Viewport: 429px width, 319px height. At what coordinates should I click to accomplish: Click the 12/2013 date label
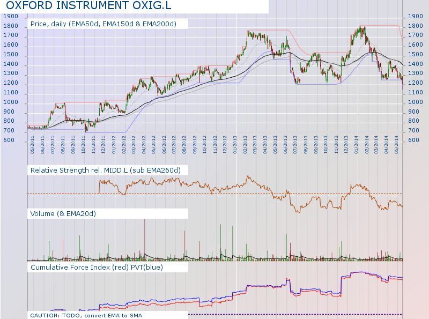[346, 145]
